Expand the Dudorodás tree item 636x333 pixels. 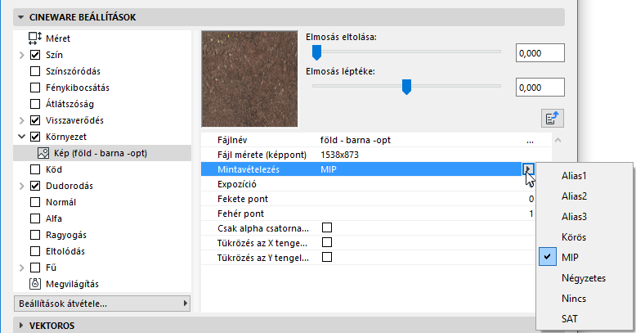coord(22,186)
